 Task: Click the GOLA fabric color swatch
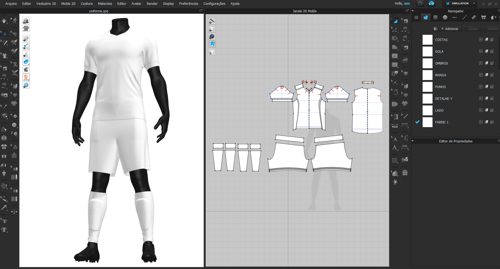tap(427, 52)
